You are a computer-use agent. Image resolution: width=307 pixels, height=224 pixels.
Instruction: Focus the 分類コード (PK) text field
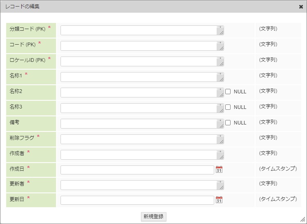138,30
